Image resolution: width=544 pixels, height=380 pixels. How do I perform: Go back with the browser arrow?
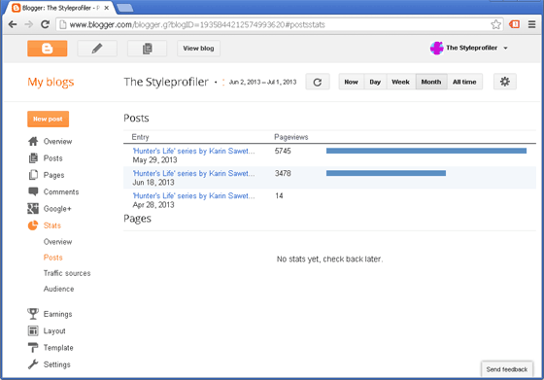point(13,24)
